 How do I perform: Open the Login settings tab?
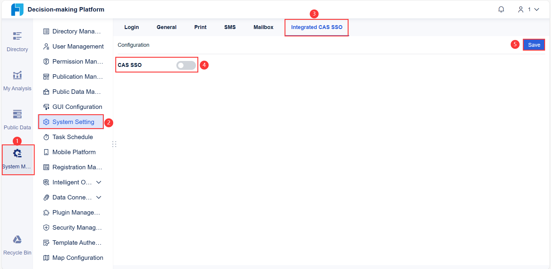point(132,27)
